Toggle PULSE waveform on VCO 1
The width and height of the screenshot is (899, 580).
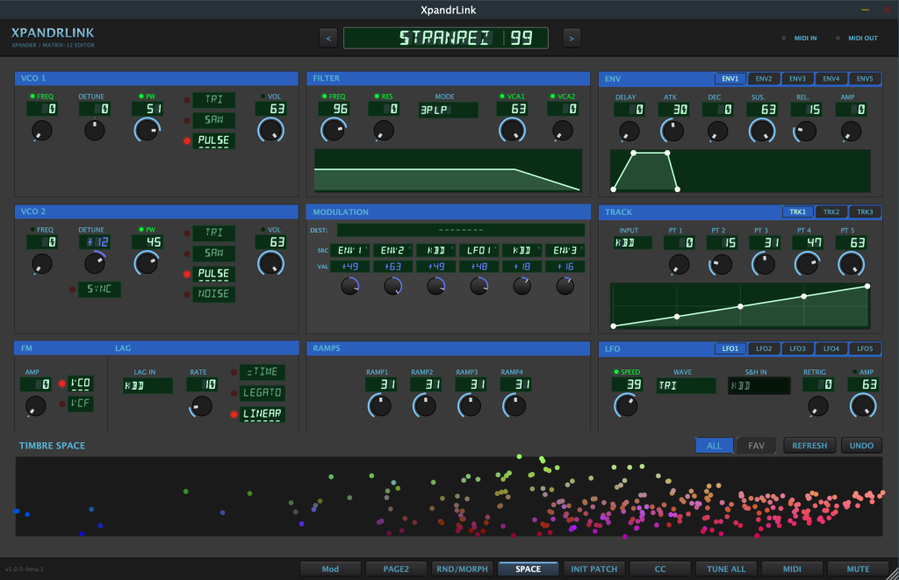click(213, 140)
